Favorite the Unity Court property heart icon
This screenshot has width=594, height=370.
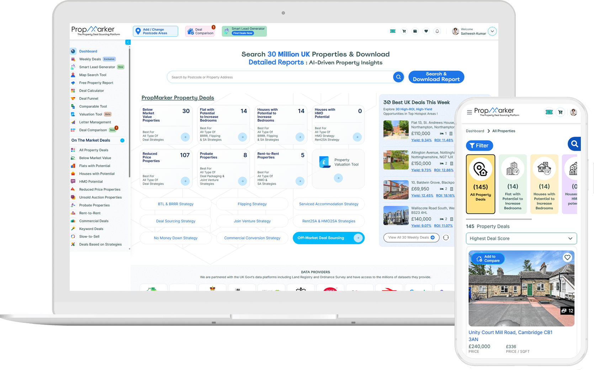(x=567, y=257)
